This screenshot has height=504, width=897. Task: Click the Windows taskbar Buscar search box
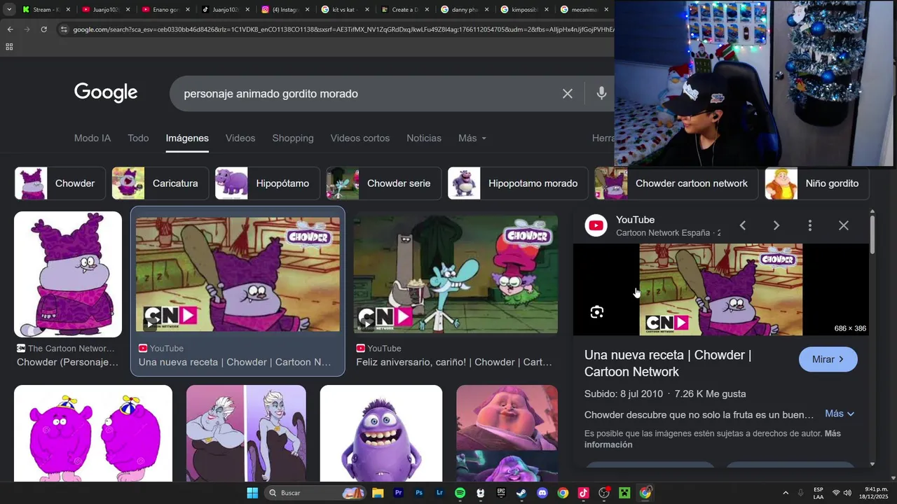pyautogui.click(x=315, y=493)
